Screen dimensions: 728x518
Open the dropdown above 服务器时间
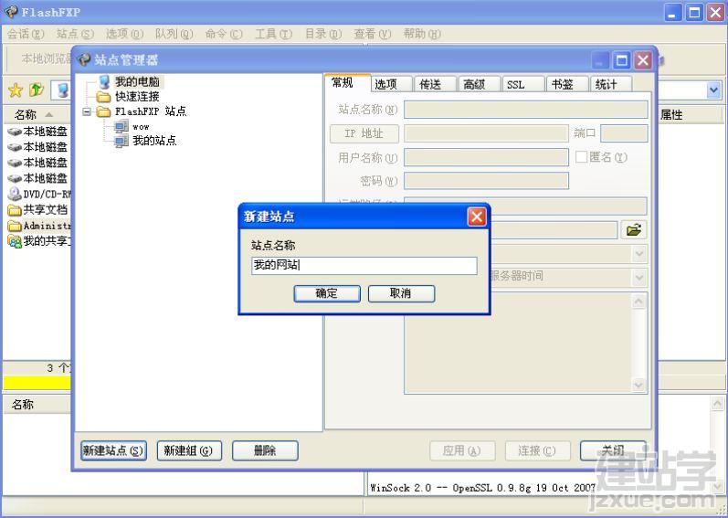(639, 254)
